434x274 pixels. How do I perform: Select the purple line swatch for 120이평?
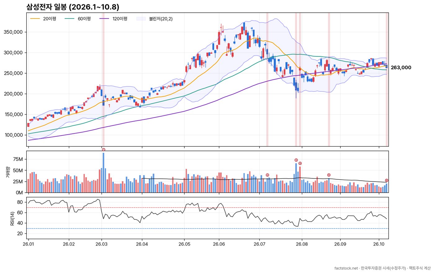[104, 19]
